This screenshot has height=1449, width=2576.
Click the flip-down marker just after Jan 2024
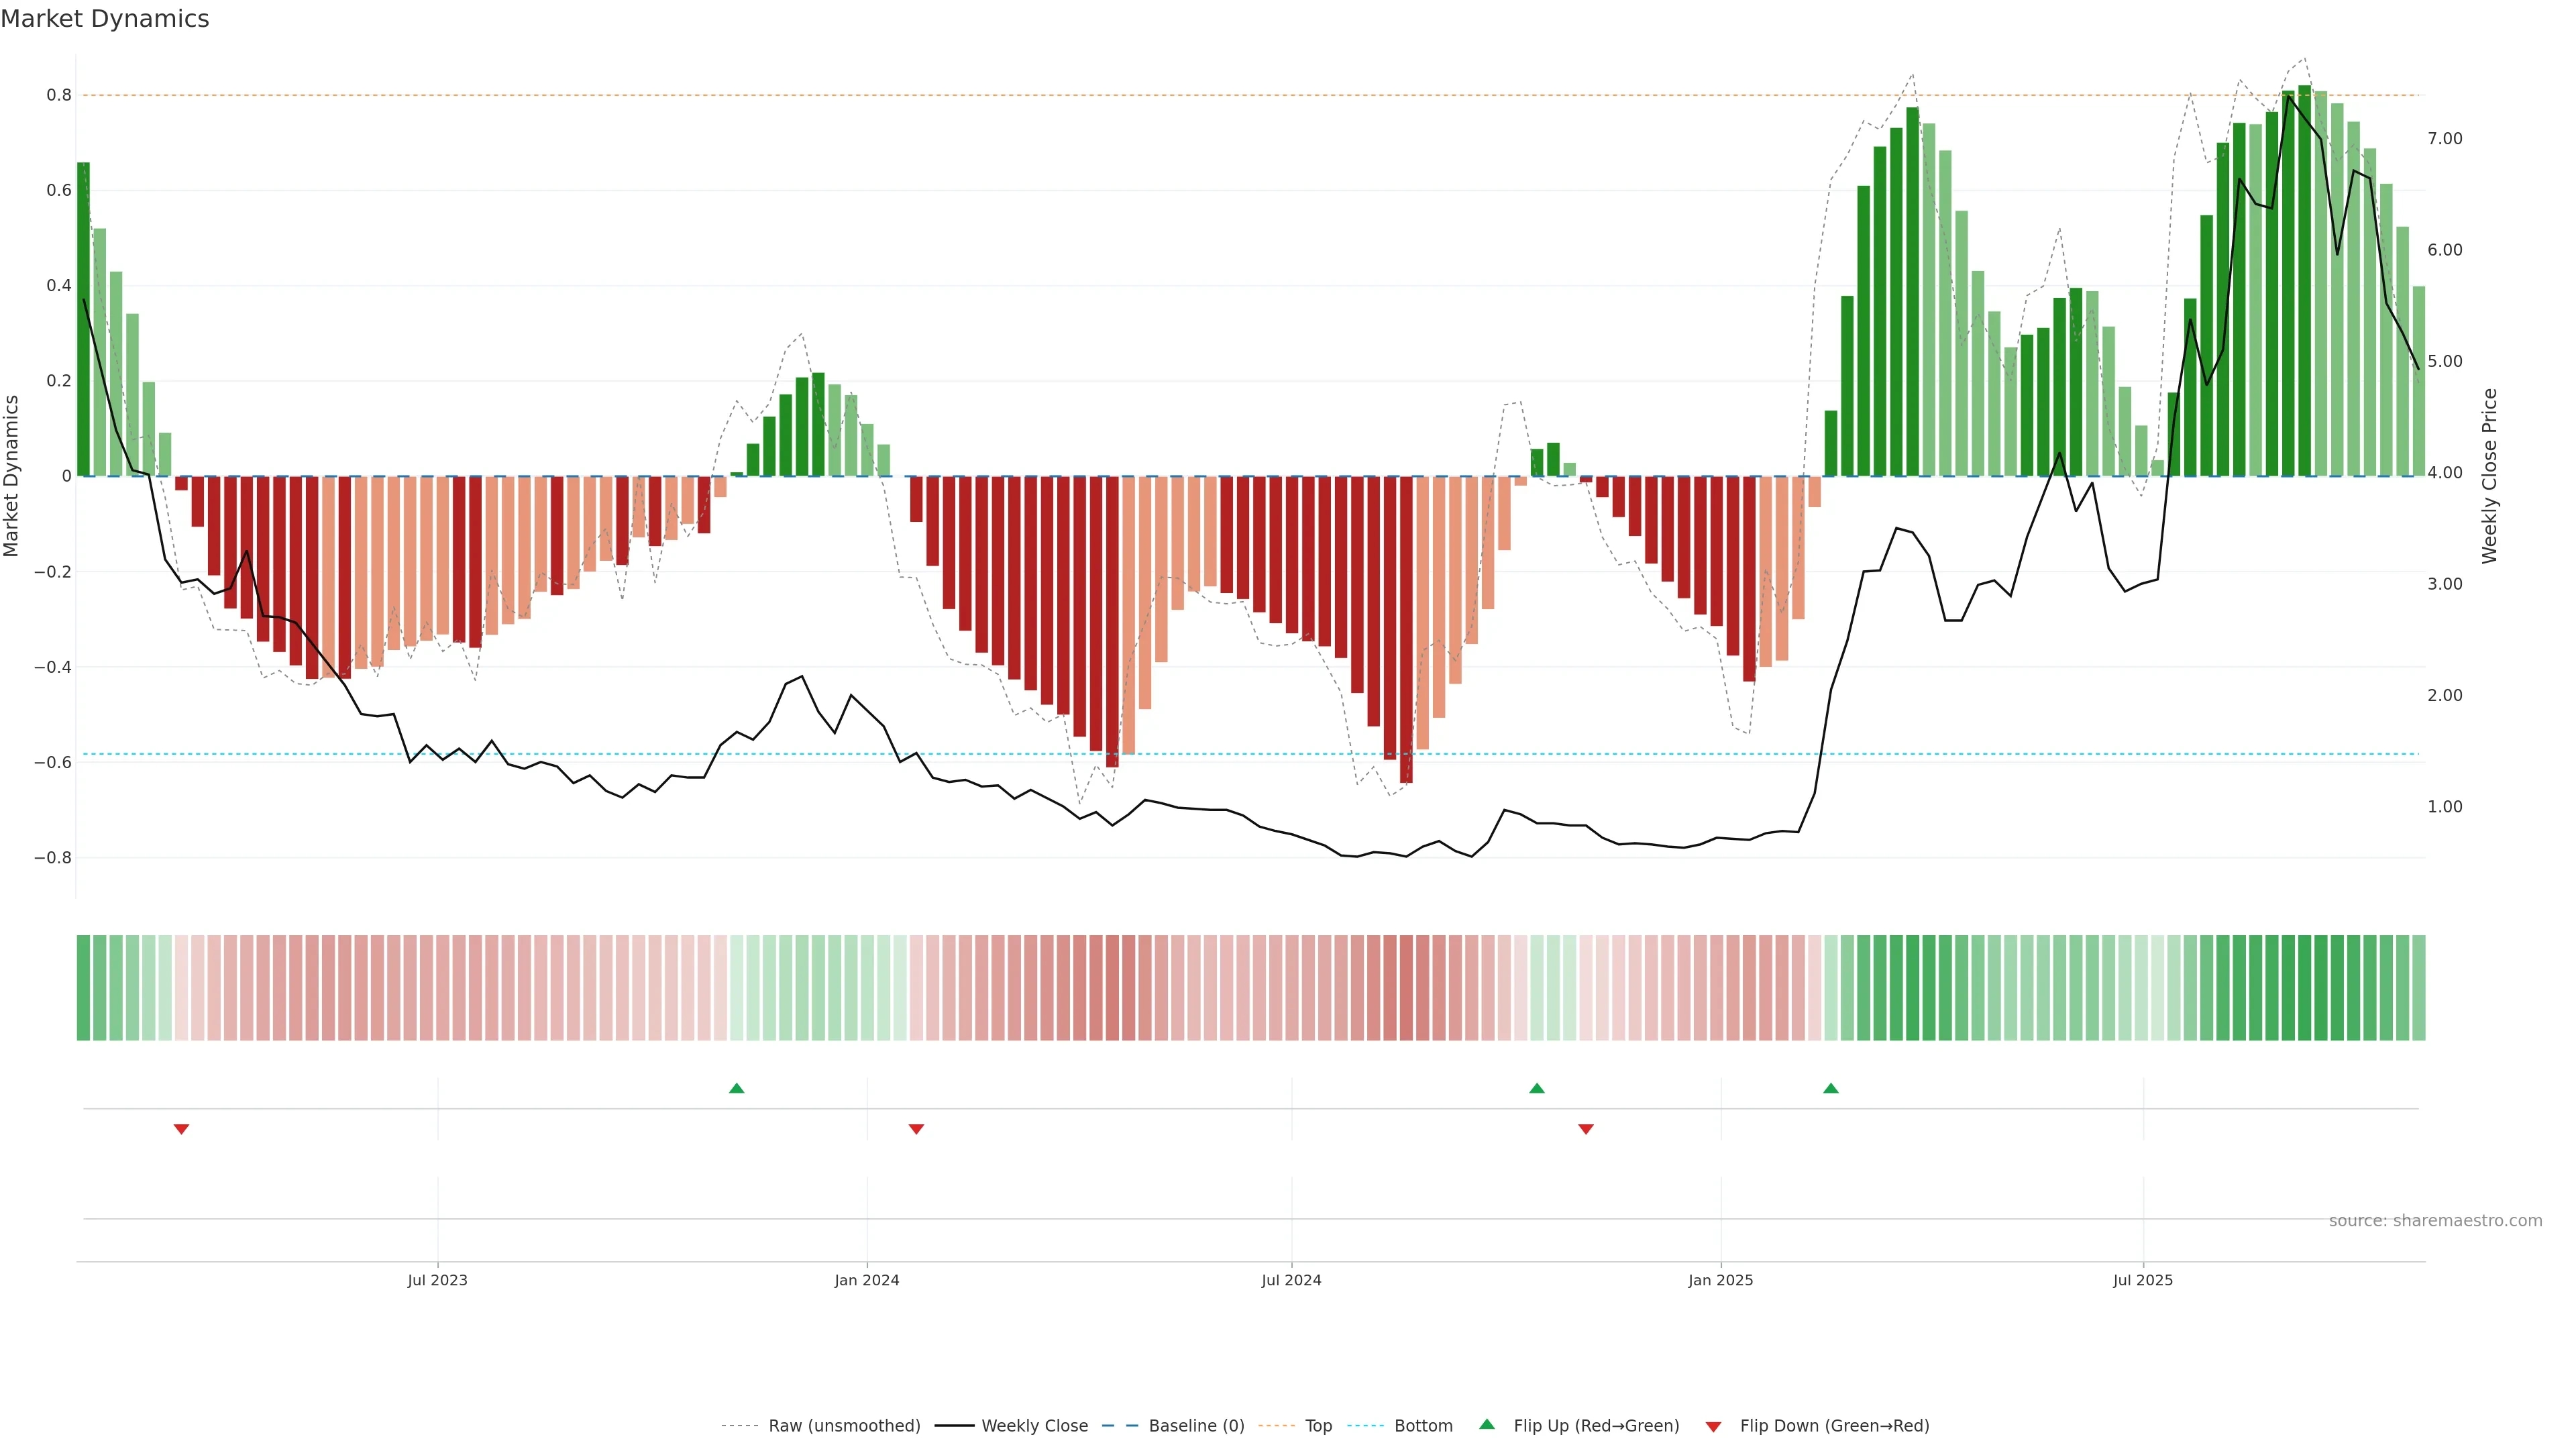pos(916,1129)
